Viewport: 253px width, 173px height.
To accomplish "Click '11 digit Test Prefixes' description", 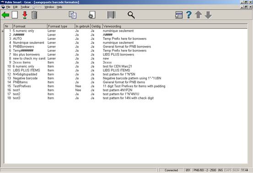I will (134, 86).
